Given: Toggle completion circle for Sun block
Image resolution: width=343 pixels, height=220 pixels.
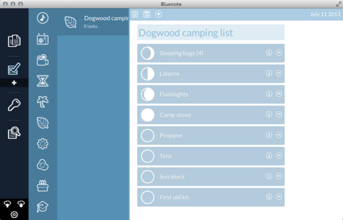Looking at the screenshot, I should [x=148, y=177].
